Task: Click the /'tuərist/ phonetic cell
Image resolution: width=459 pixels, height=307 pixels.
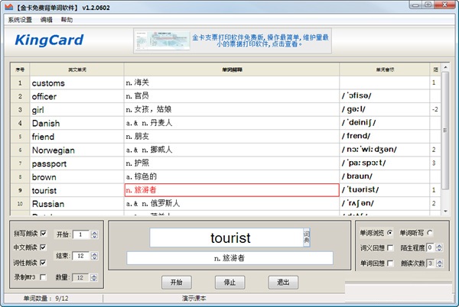Action: pos(385,190)
